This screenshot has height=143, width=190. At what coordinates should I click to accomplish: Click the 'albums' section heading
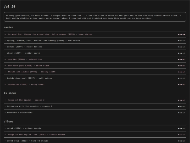pyautogui.click(x=8, y=121)
